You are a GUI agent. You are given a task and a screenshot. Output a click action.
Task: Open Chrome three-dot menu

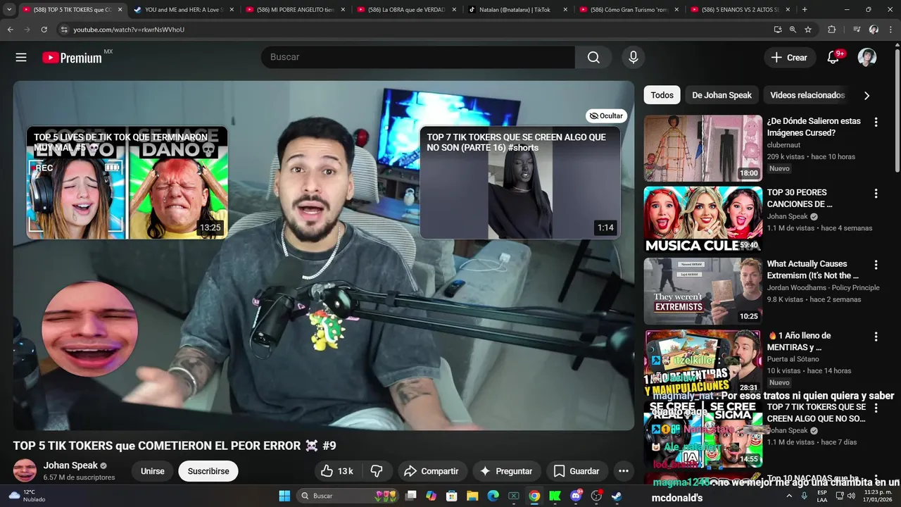tap(890, 30)
